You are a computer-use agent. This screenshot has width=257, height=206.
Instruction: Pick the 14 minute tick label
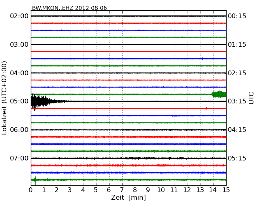point(213,190)
